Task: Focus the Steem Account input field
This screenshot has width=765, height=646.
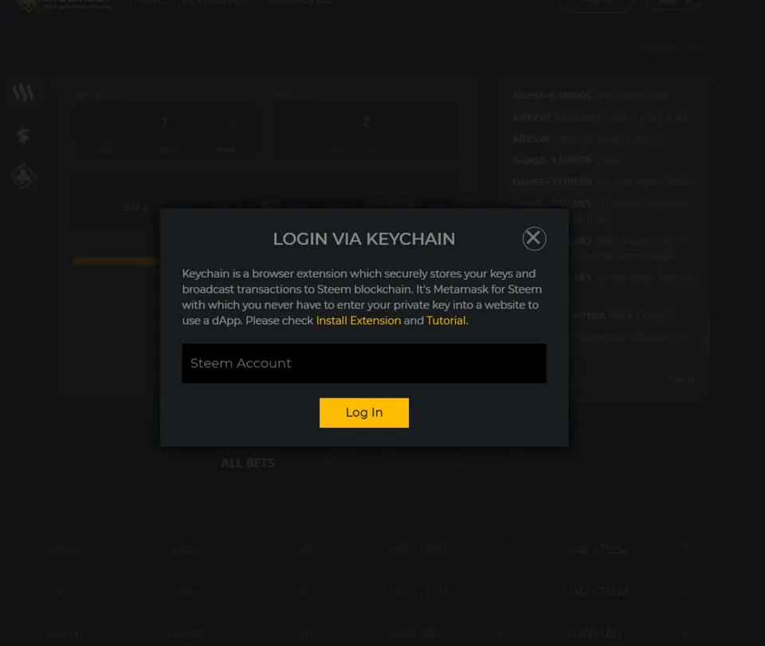Action: click(364, 364)
